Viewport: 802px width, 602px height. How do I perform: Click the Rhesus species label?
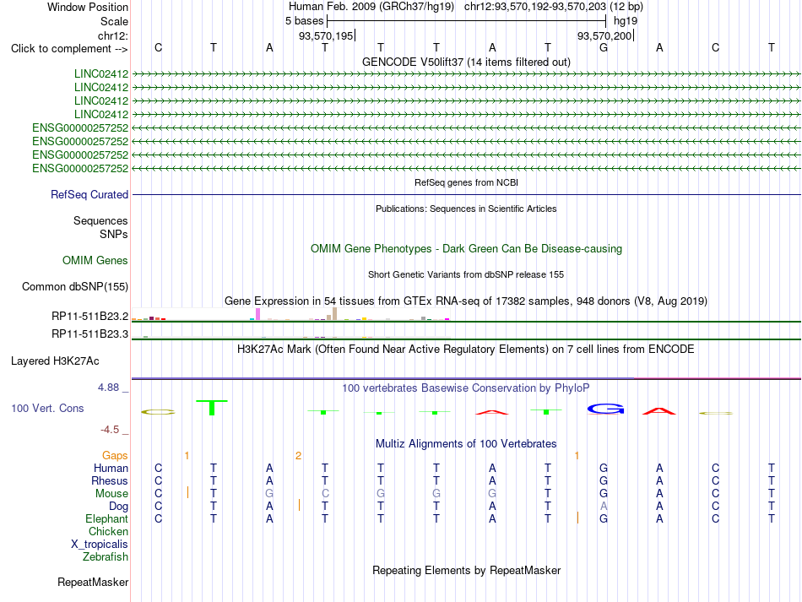(110, 480)
